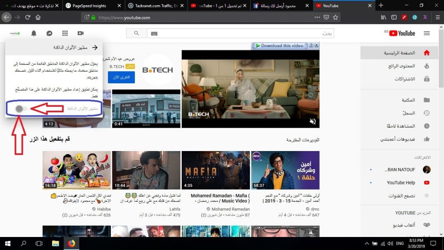Viewport: 444px width, 250px height.
Task: Click Mohamed Ramadan - Mafia video title
Action: (220, 198)
